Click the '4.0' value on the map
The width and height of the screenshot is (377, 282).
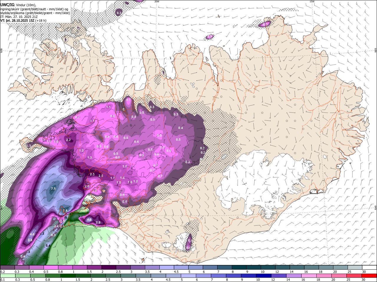pos(32,234)
